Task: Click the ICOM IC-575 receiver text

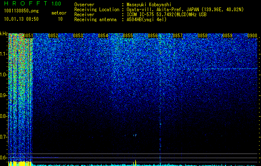Action: click(166, 15)
